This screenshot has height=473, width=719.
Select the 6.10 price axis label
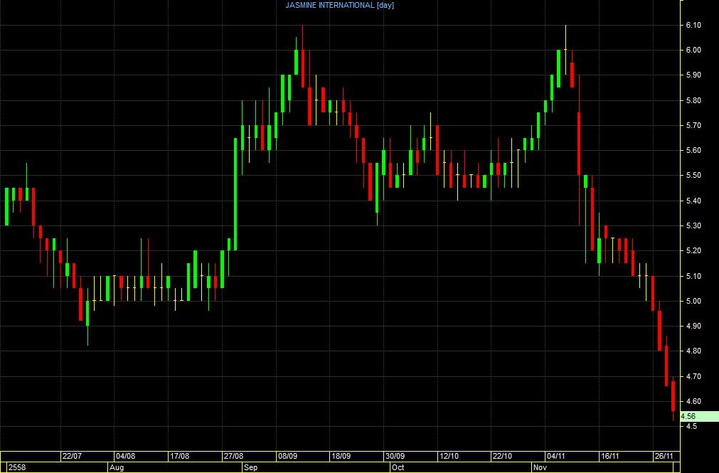pos(693,25)
